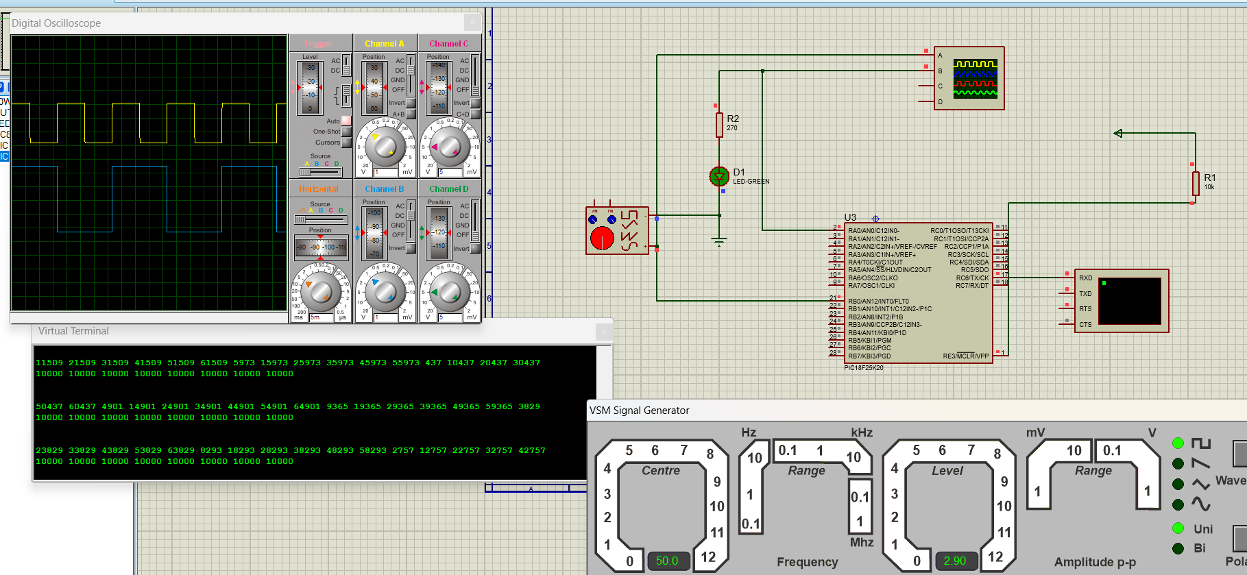The height and width of the screenshot is (575, 1247).
Task: Click the PIC18F25K20 microcontroller U3
Action: (918, 293)
